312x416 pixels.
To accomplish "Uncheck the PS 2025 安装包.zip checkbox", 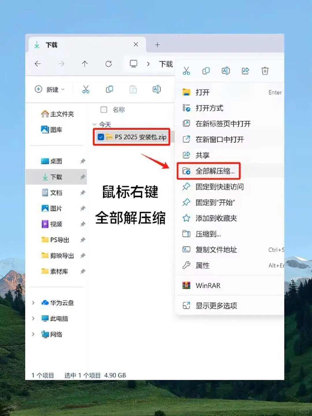I will (101, 137).
